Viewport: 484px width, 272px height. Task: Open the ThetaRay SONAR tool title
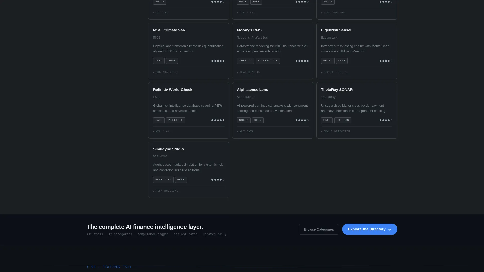(337, 90)
